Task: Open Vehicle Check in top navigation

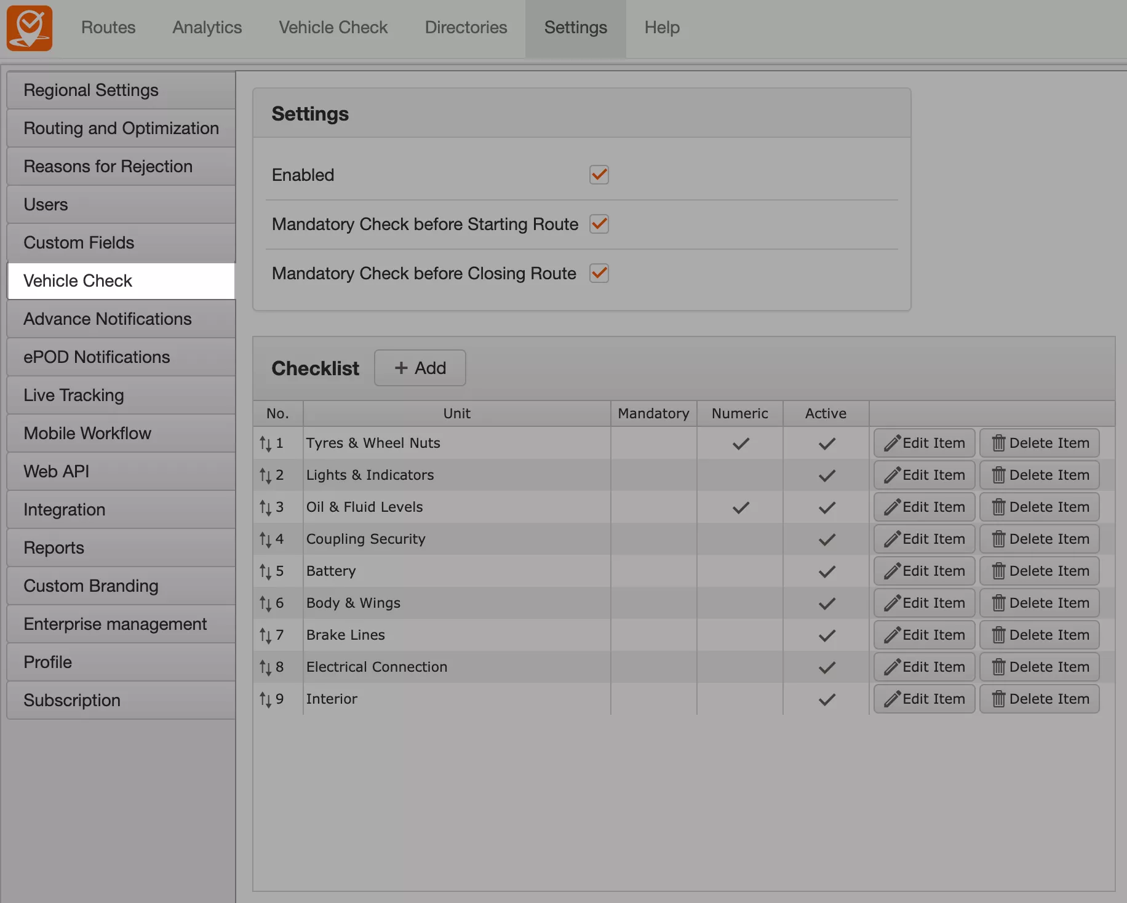Action: pyautogui.click(x=333, y=28)
